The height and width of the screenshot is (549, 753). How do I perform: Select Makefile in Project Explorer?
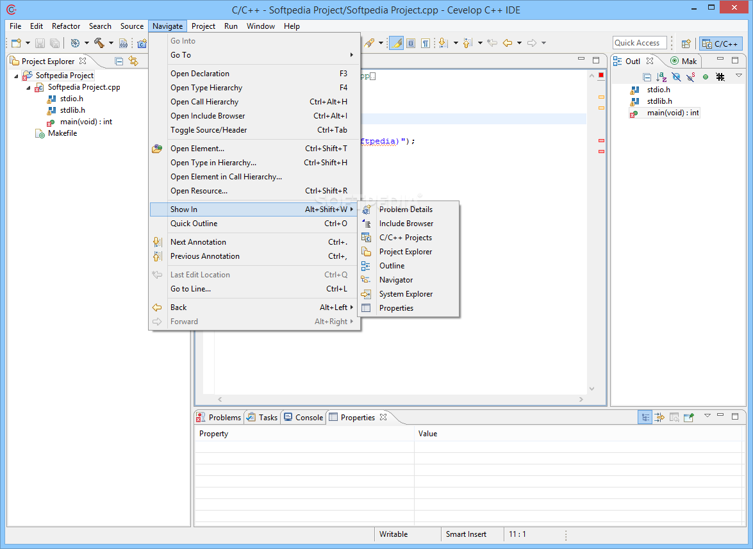pyautogui.click(x=62, y=133)
